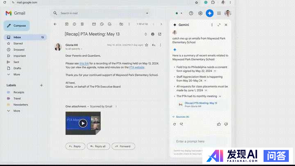Print the PTA Meeting email
Screen dimensions: 295x166
point(153,34)
